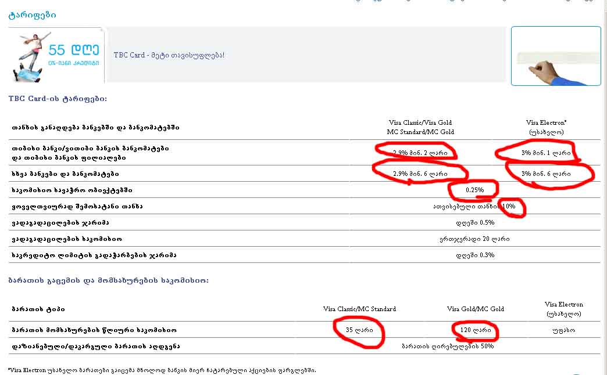Select the 'Visa Classic/MC Standard' column header
This screenshot has width=607, height=375.
360,309
